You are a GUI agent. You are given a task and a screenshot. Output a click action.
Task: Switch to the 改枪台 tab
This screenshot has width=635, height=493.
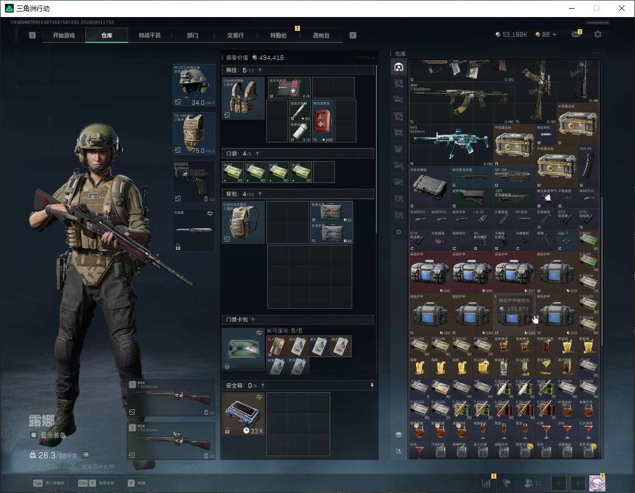[x=321, y=35]
